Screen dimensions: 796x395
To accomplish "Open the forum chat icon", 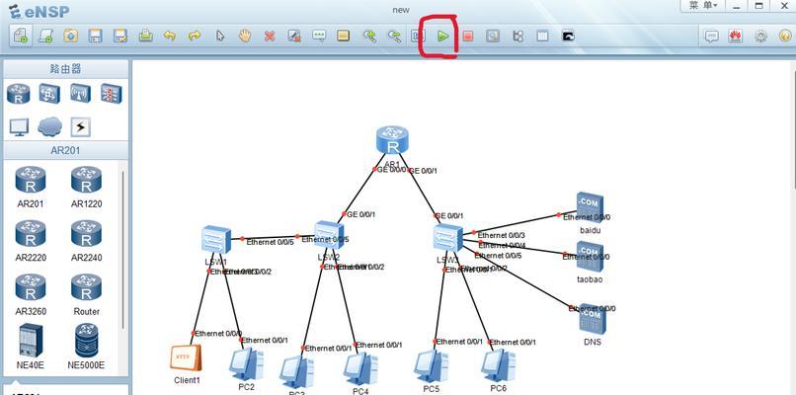I will (712, 37).
